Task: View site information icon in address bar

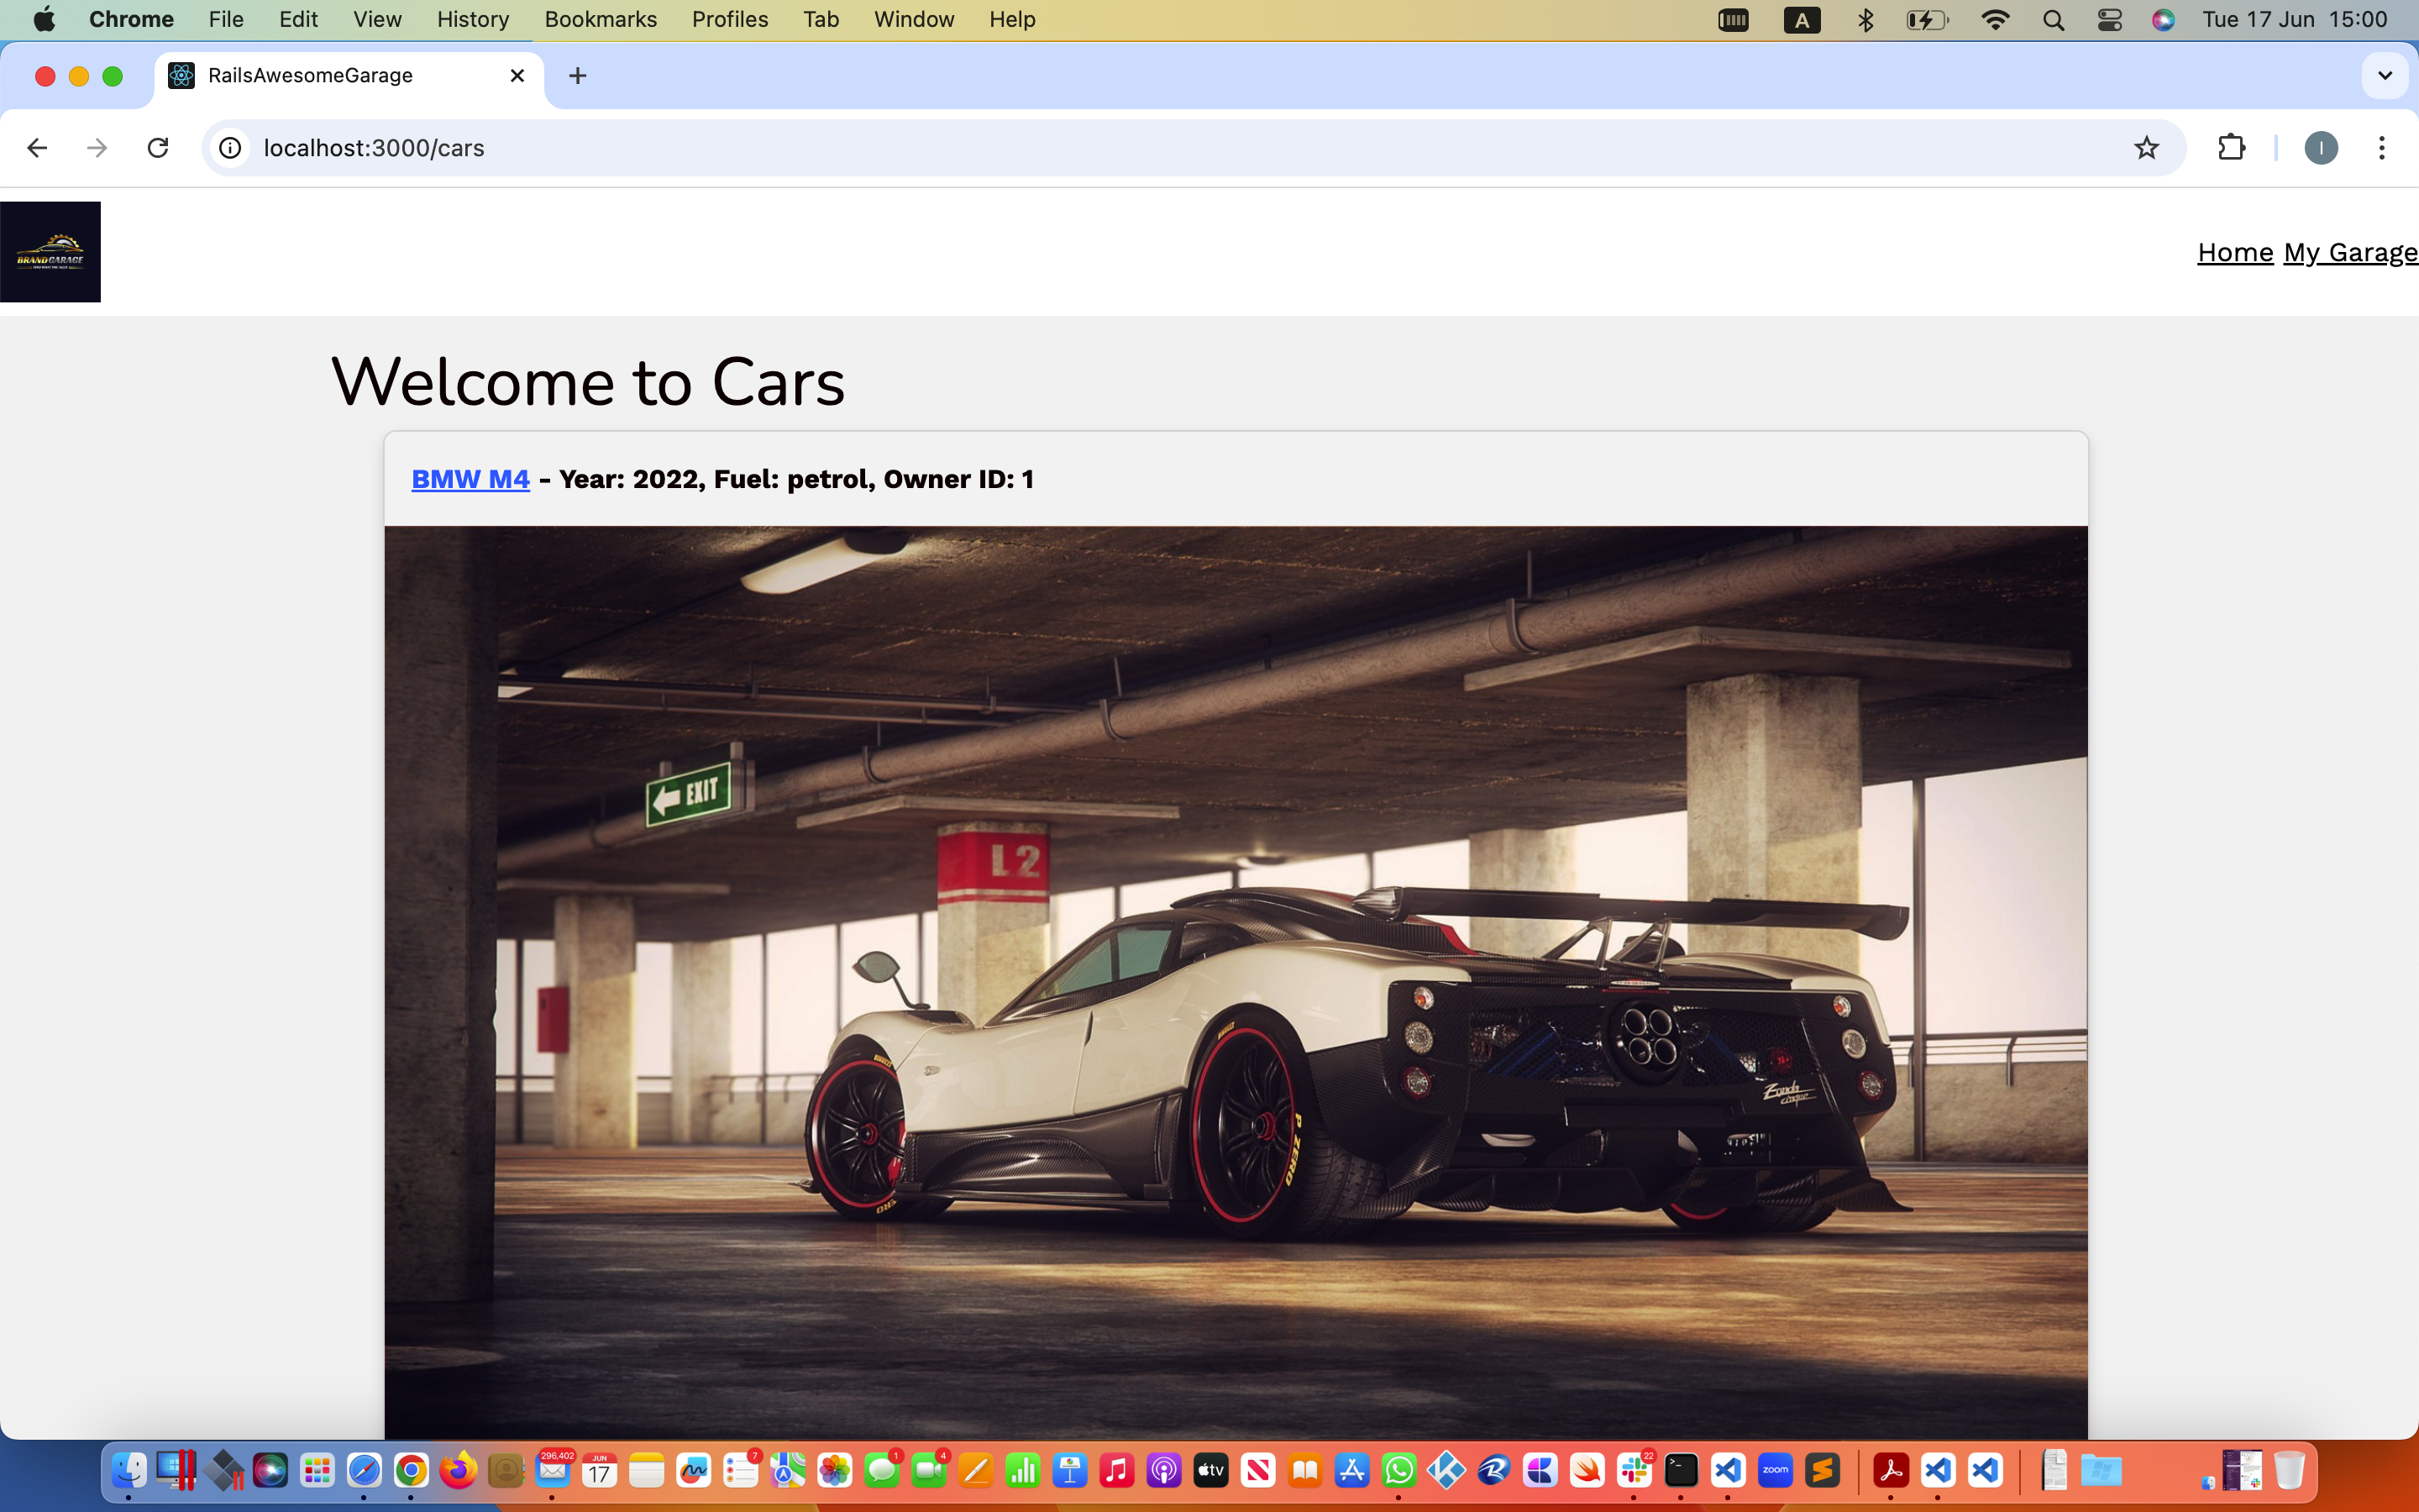Action: coord(230,148)
